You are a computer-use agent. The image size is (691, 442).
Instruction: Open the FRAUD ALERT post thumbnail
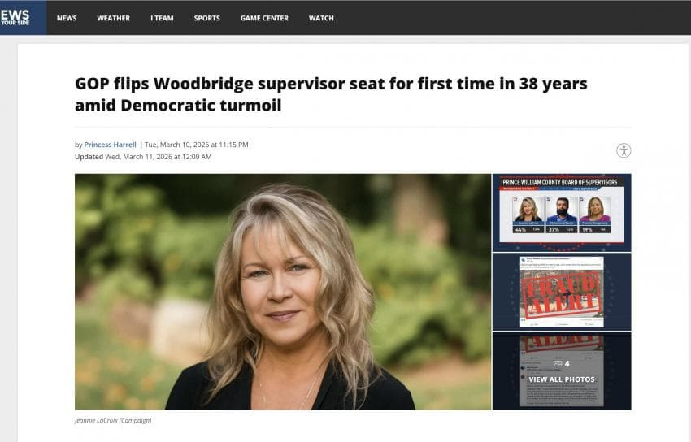point(562,292)
